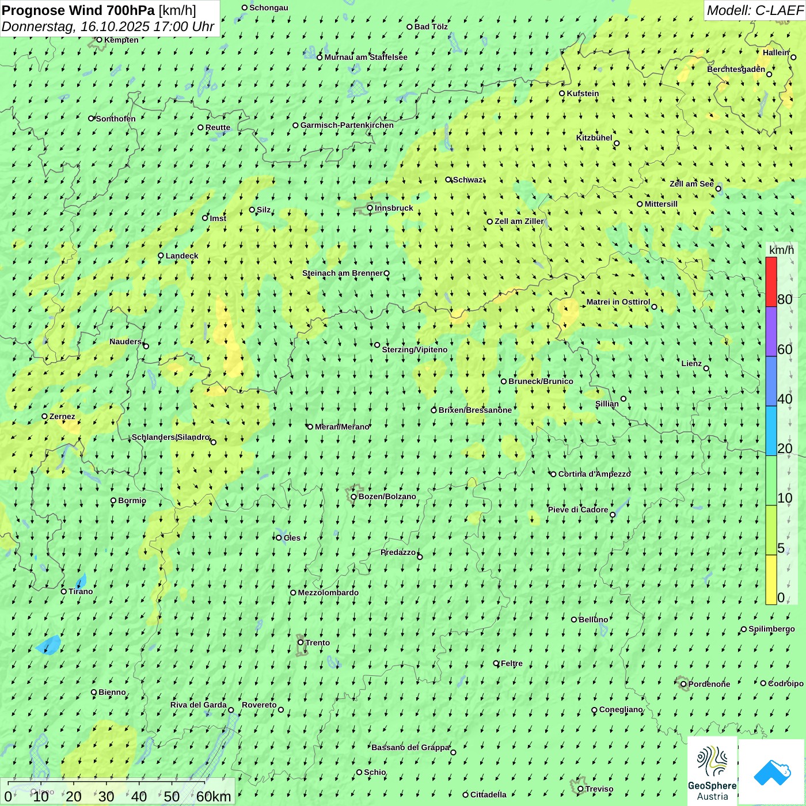Click the Kempten city marker
This screenshot has width=806, height=806.
tap(99, 40)
